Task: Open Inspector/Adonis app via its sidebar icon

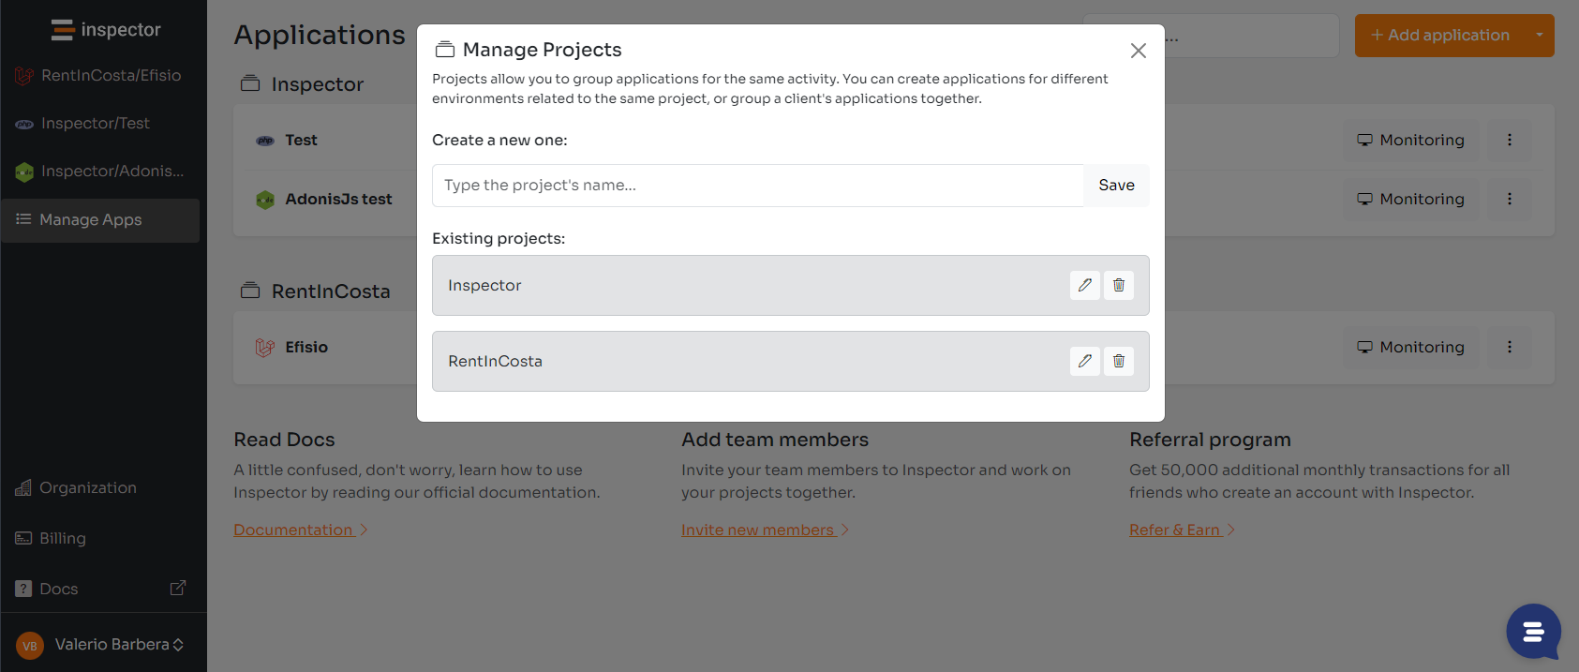Action: point(23,171)
